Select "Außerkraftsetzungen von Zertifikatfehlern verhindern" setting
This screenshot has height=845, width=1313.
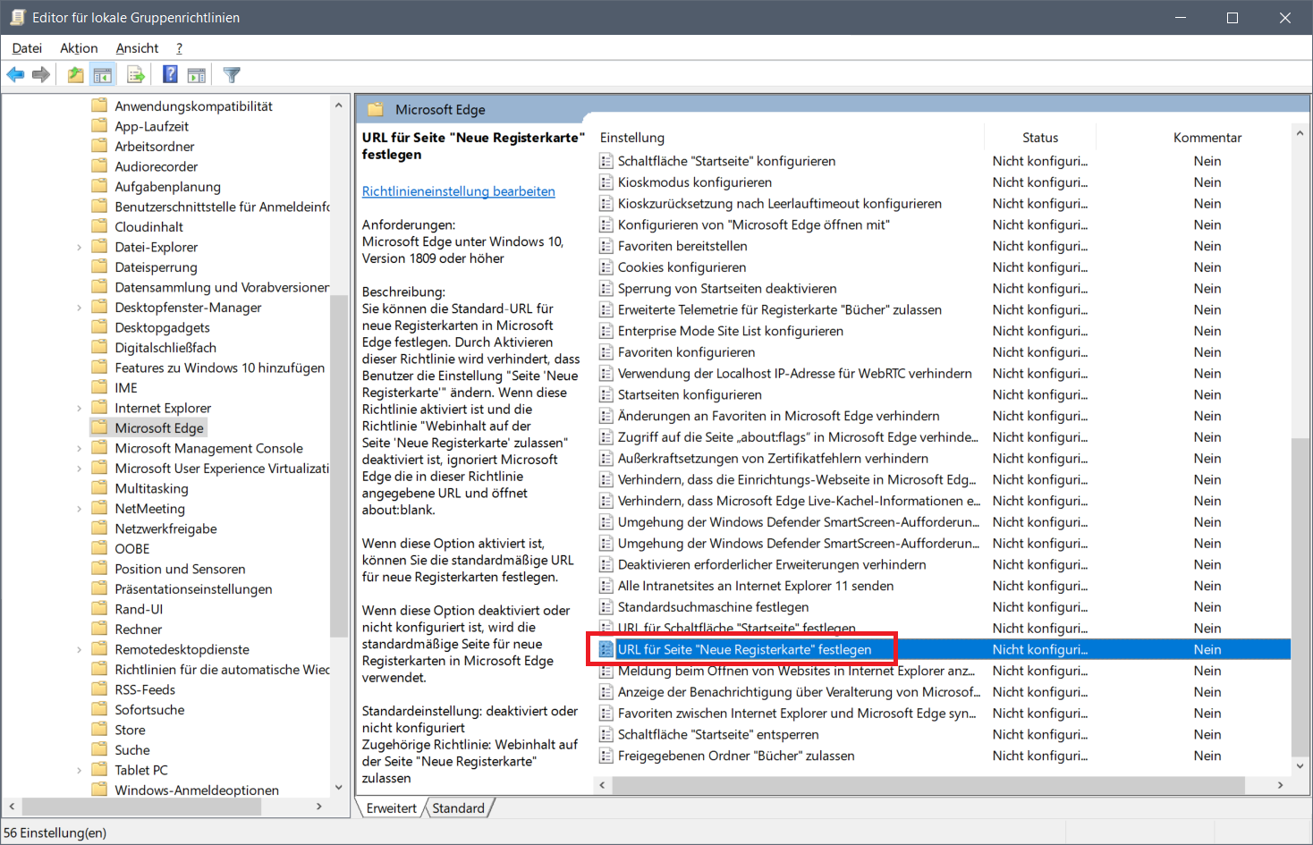tap(773, 459)
